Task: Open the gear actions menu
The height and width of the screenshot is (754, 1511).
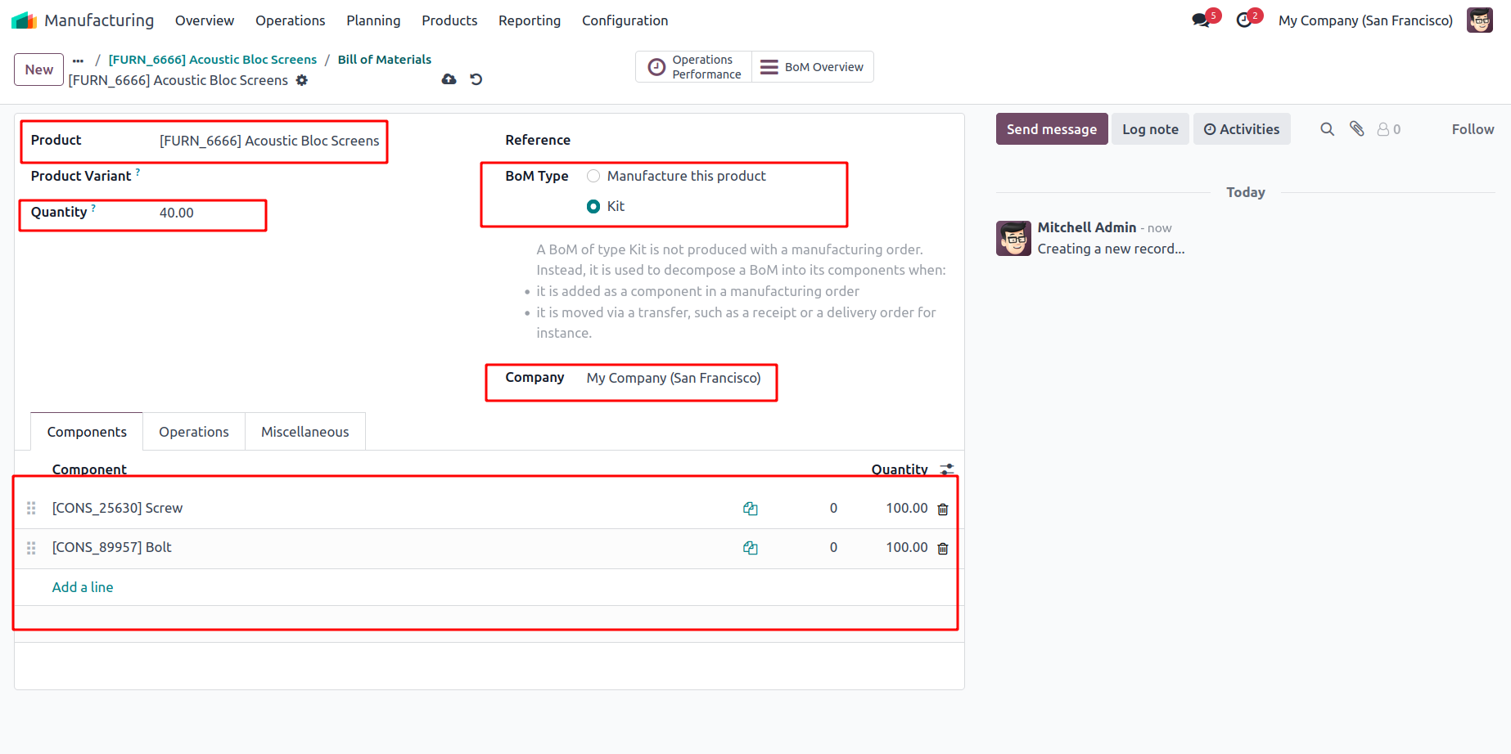Action: (x=302, y=80)
